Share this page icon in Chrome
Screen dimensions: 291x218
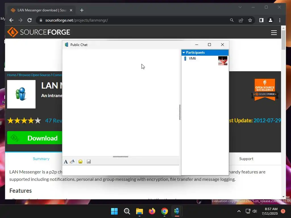(241, 20)
